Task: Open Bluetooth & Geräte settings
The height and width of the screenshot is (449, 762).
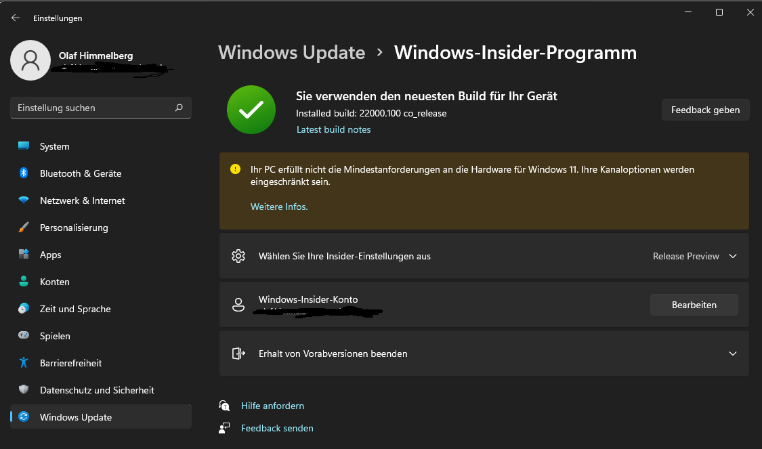Action: (x=101, y=173)
